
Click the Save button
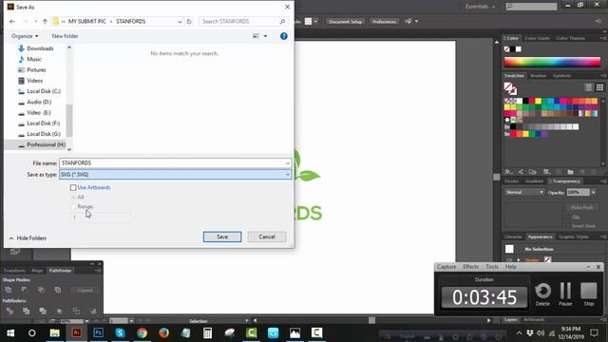coord(222,237)
